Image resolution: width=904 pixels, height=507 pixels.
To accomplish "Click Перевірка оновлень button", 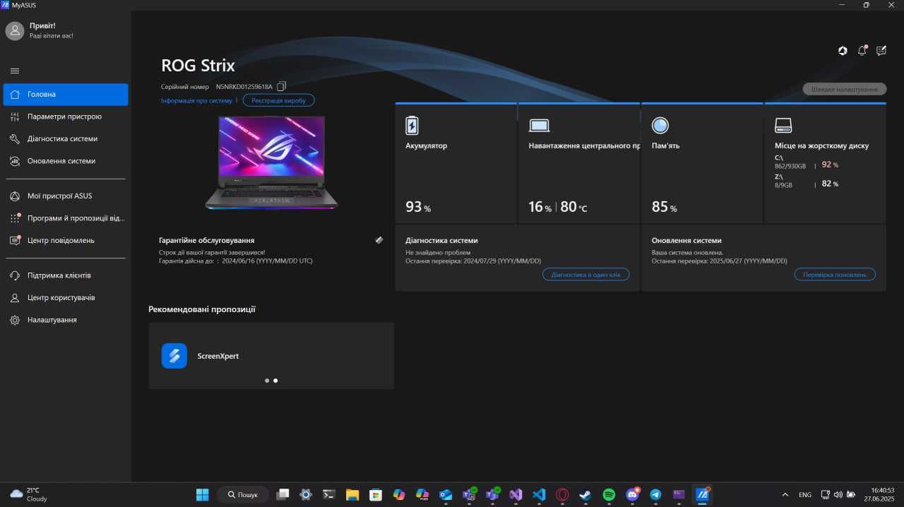I will tap(835, 275).
